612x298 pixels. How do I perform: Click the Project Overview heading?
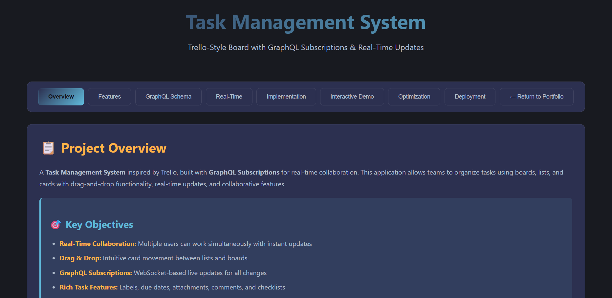point(113,148)
